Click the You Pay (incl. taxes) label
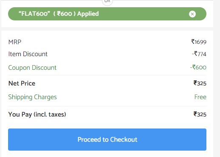This screenshot has height=157, width=220. [37, 114]
